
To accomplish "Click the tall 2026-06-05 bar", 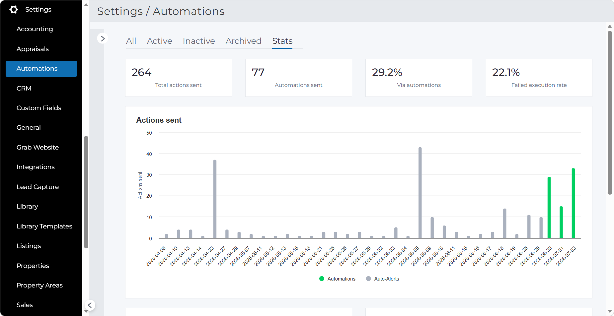I will coord(420,193).
